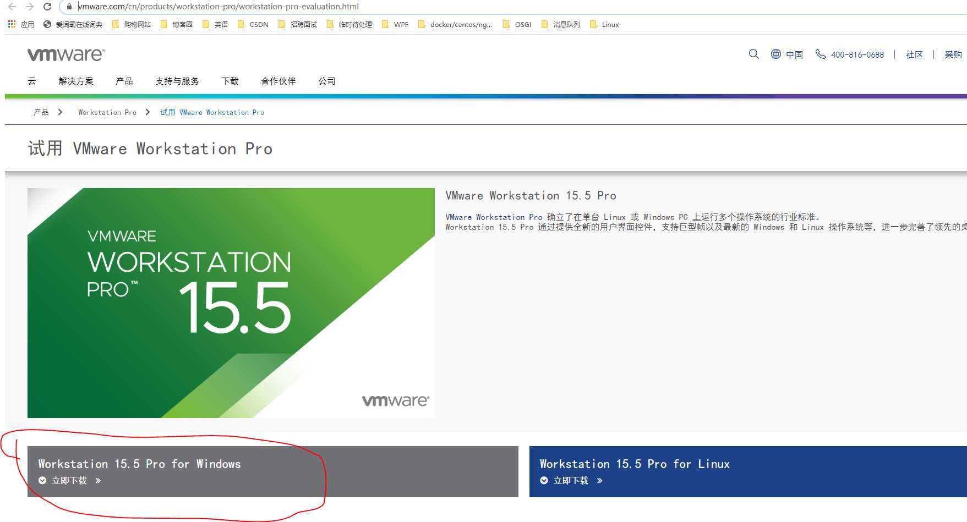Click the chevron after Workstation Pro in breadcrumb
The width and height of the screenshot is (967, 522).
click(147, 112)
